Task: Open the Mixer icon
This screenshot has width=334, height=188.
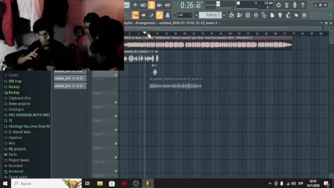Action: click(256, 15)
